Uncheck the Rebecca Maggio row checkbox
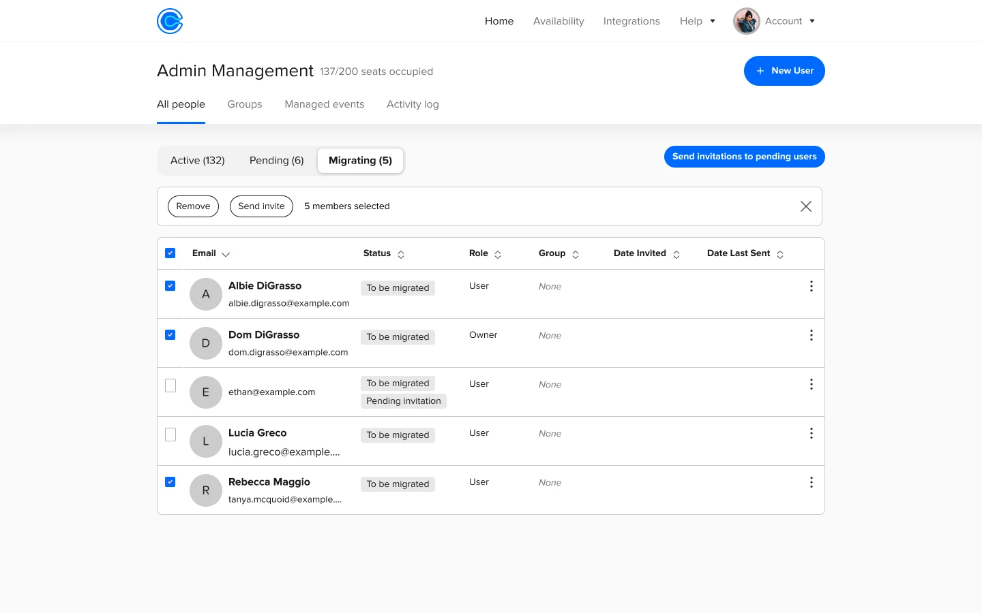 pyautogui.click(x=170, y=482)
